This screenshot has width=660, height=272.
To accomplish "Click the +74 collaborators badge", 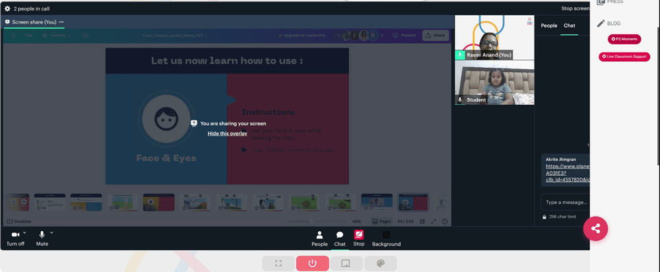I will (338, 36).
